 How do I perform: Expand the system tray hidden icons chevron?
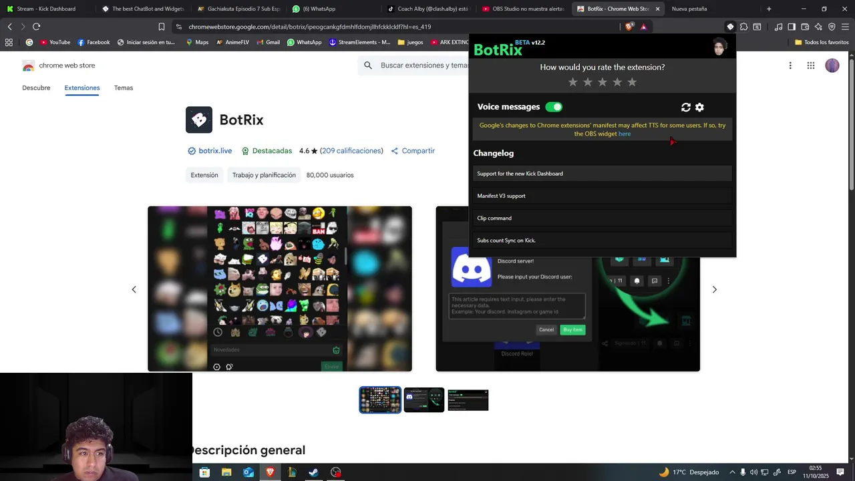[x=732, y=472]
